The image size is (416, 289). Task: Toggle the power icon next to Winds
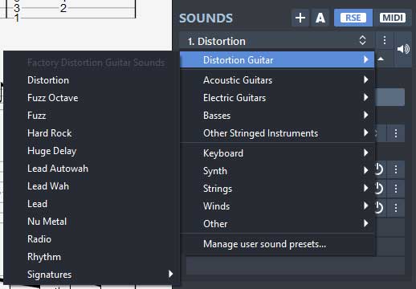(379, 207)
